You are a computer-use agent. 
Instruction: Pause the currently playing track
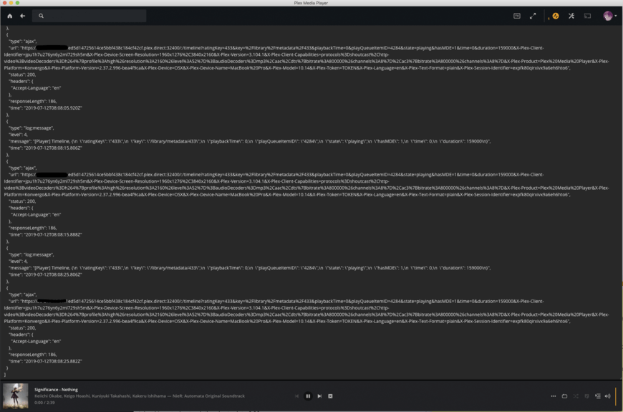[x=308, y=396]
